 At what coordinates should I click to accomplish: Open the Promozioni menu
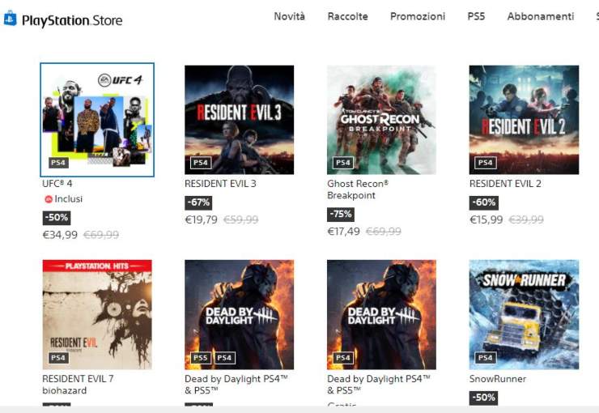point(418,16)
